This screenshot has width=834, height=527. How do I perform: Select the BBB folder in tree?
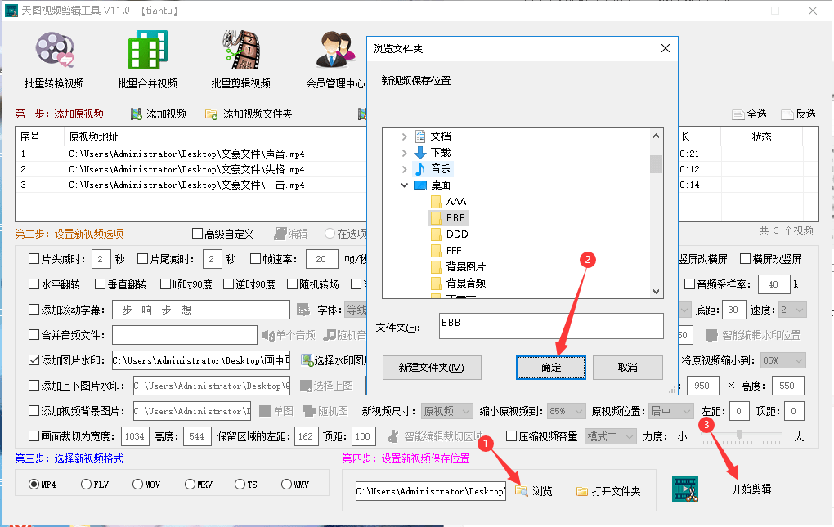(x=448, y=218)
